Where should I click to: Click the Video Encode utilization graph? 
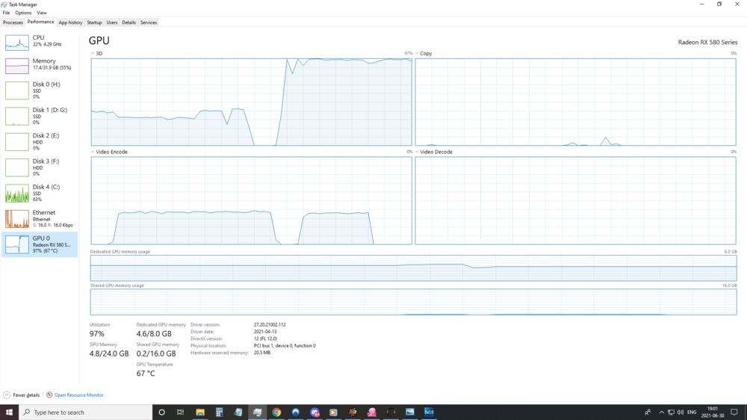pos(252,201)
